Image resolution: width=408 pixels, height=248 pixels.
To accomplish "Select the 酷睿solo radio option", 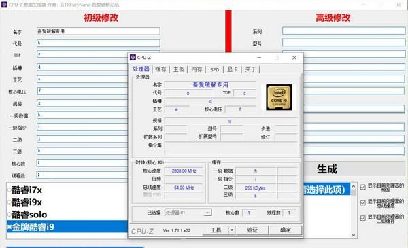I will point(10,215).
